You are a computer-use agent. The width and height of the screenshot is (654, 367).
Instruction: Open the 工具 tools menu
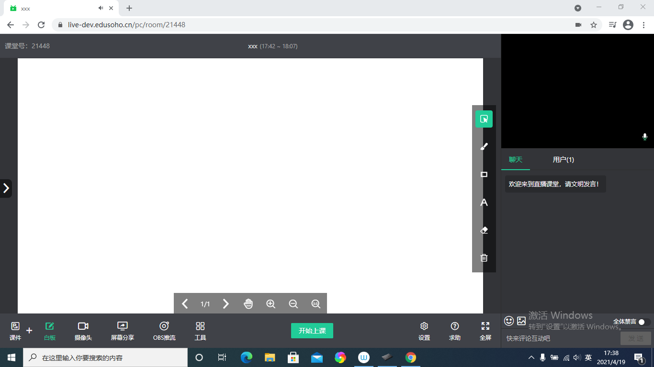coord(200,331)
